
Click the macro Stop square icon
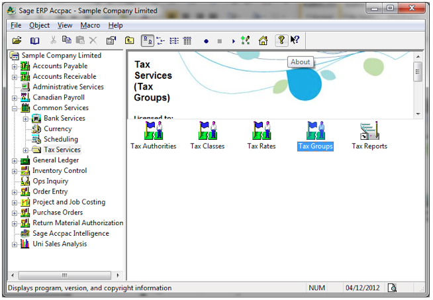[x=220, y=41]
